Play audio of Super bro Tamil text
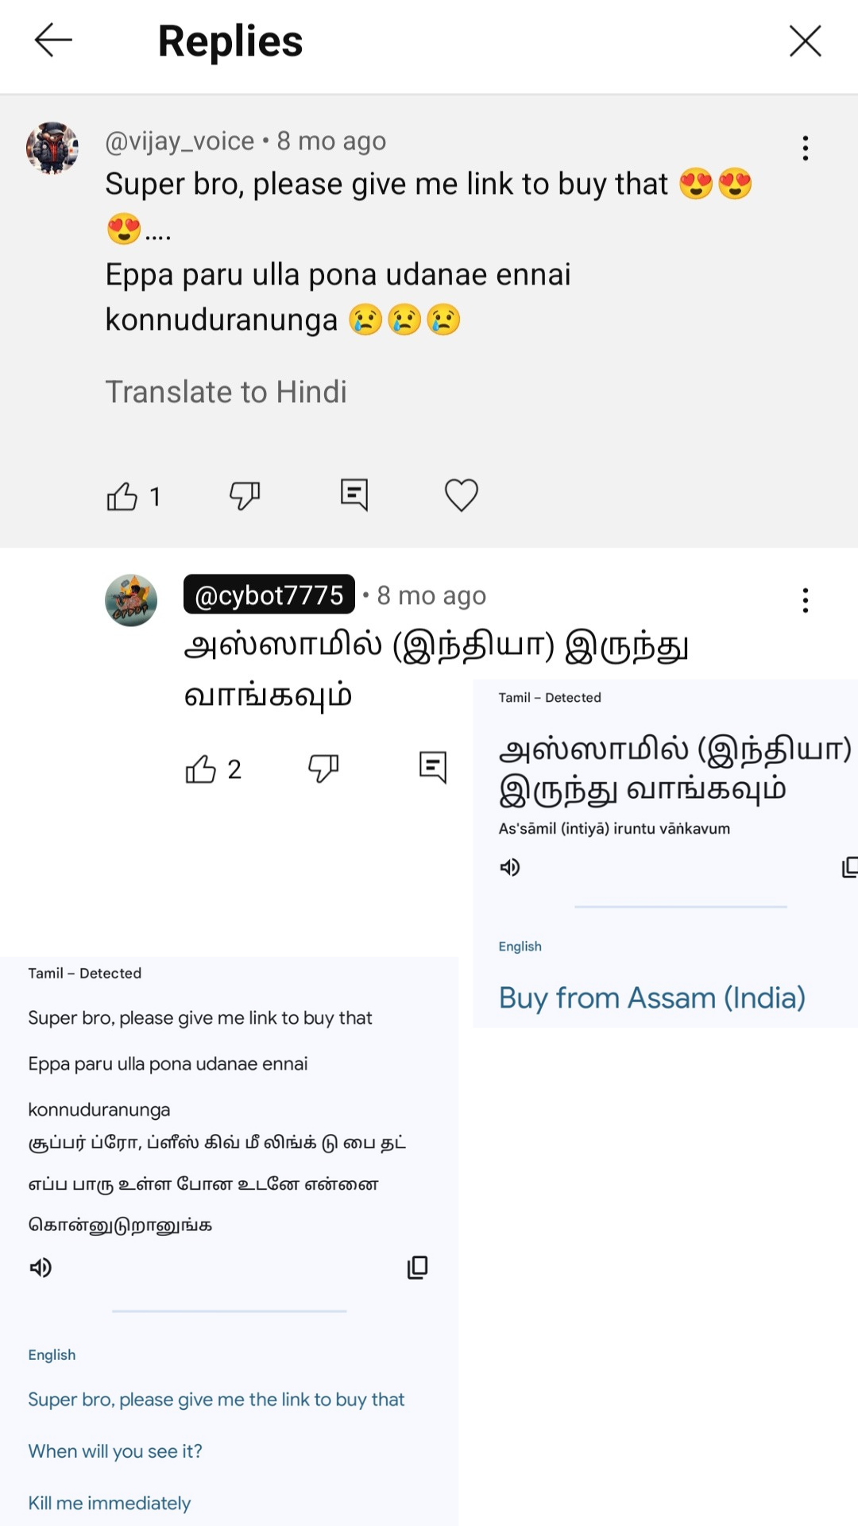The width and height of the screenshot is (858, 1526). 41,1268
